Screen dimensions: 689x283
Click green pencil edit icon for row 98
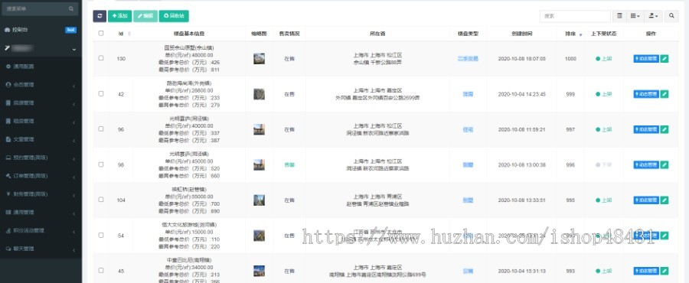point(665,165)
